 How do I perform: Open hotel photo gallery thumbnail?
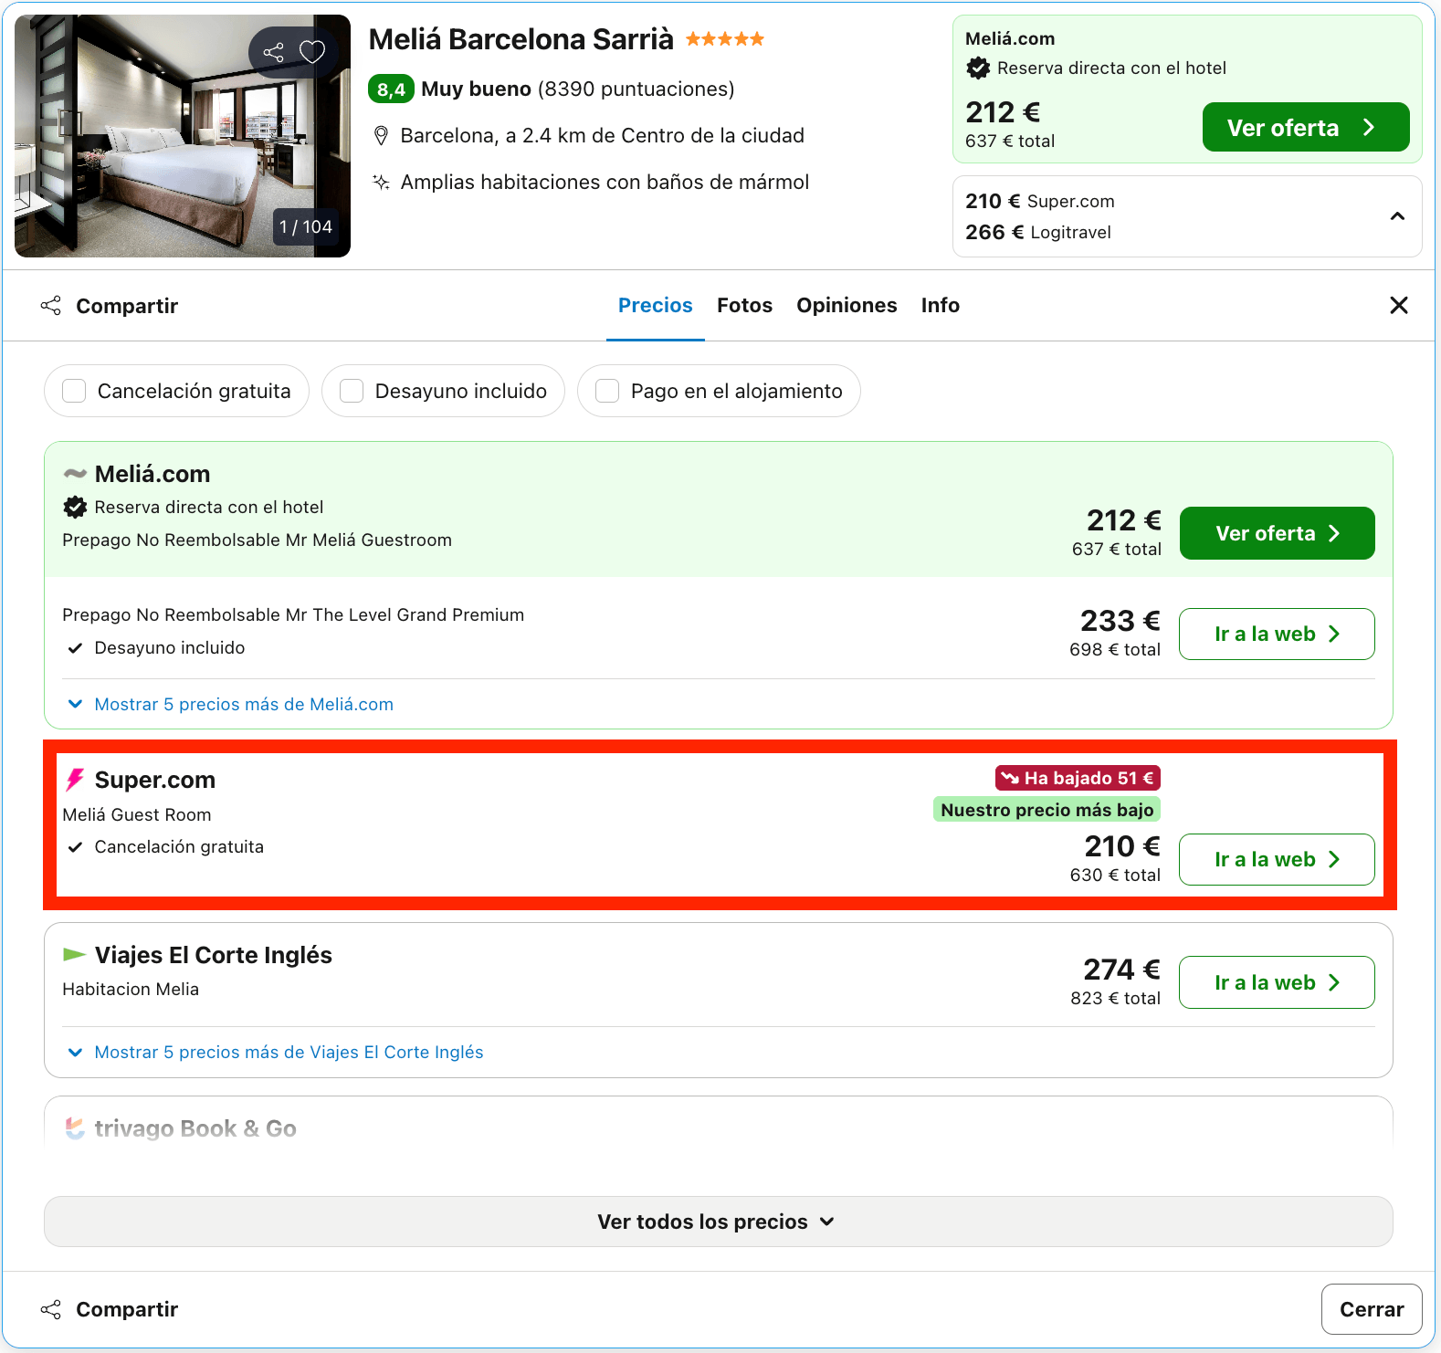coord(183,136)
